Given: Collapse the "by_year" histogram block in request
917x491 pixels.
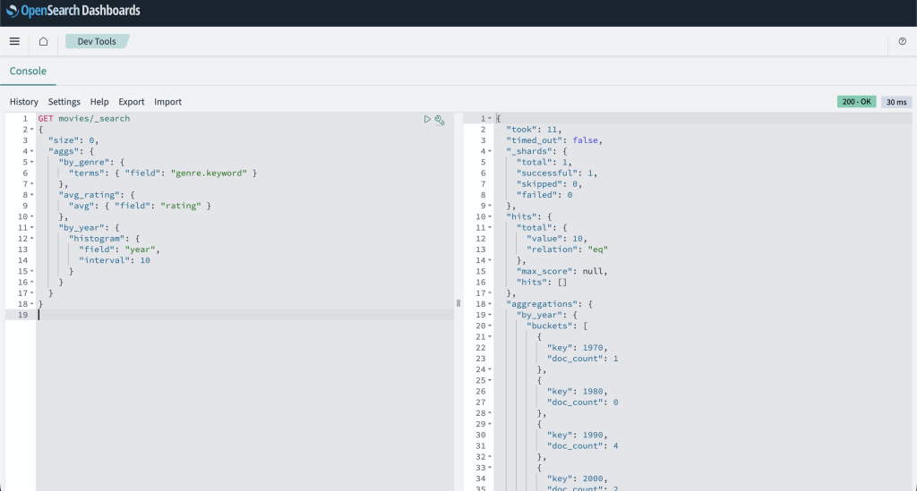Looking at the screenshot, I should (33, 227).
